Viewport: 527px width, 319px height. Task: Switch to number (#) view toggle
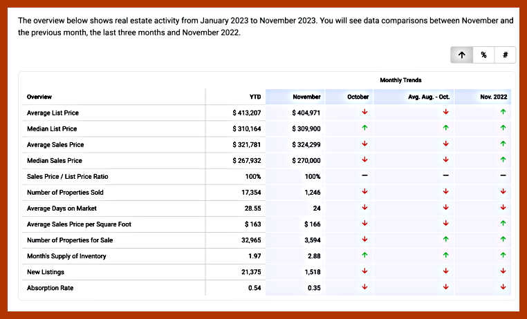tap(505, 55)
